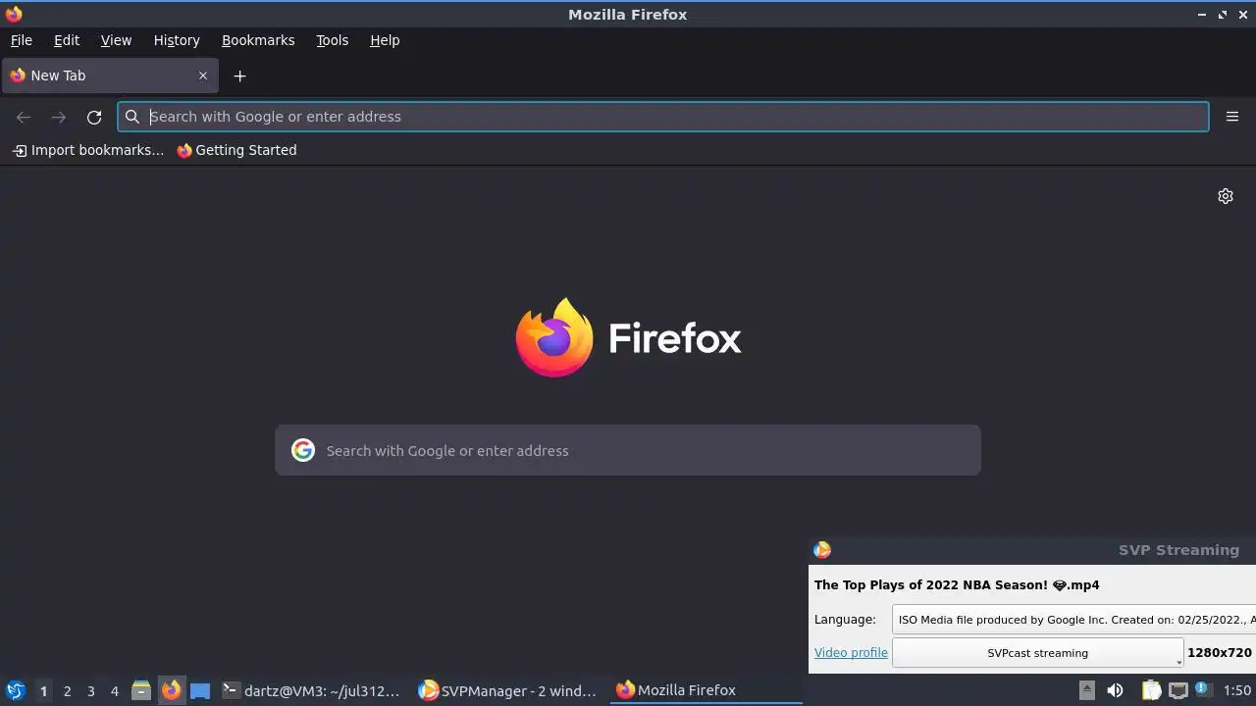1256x706 pixels.
Task: Click Import bookmarks toolbar button
Action: [88, 150]
